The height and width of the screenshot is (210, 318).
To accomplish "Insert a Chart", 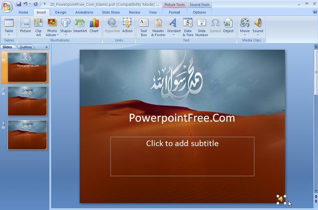I will pos(94,25).
